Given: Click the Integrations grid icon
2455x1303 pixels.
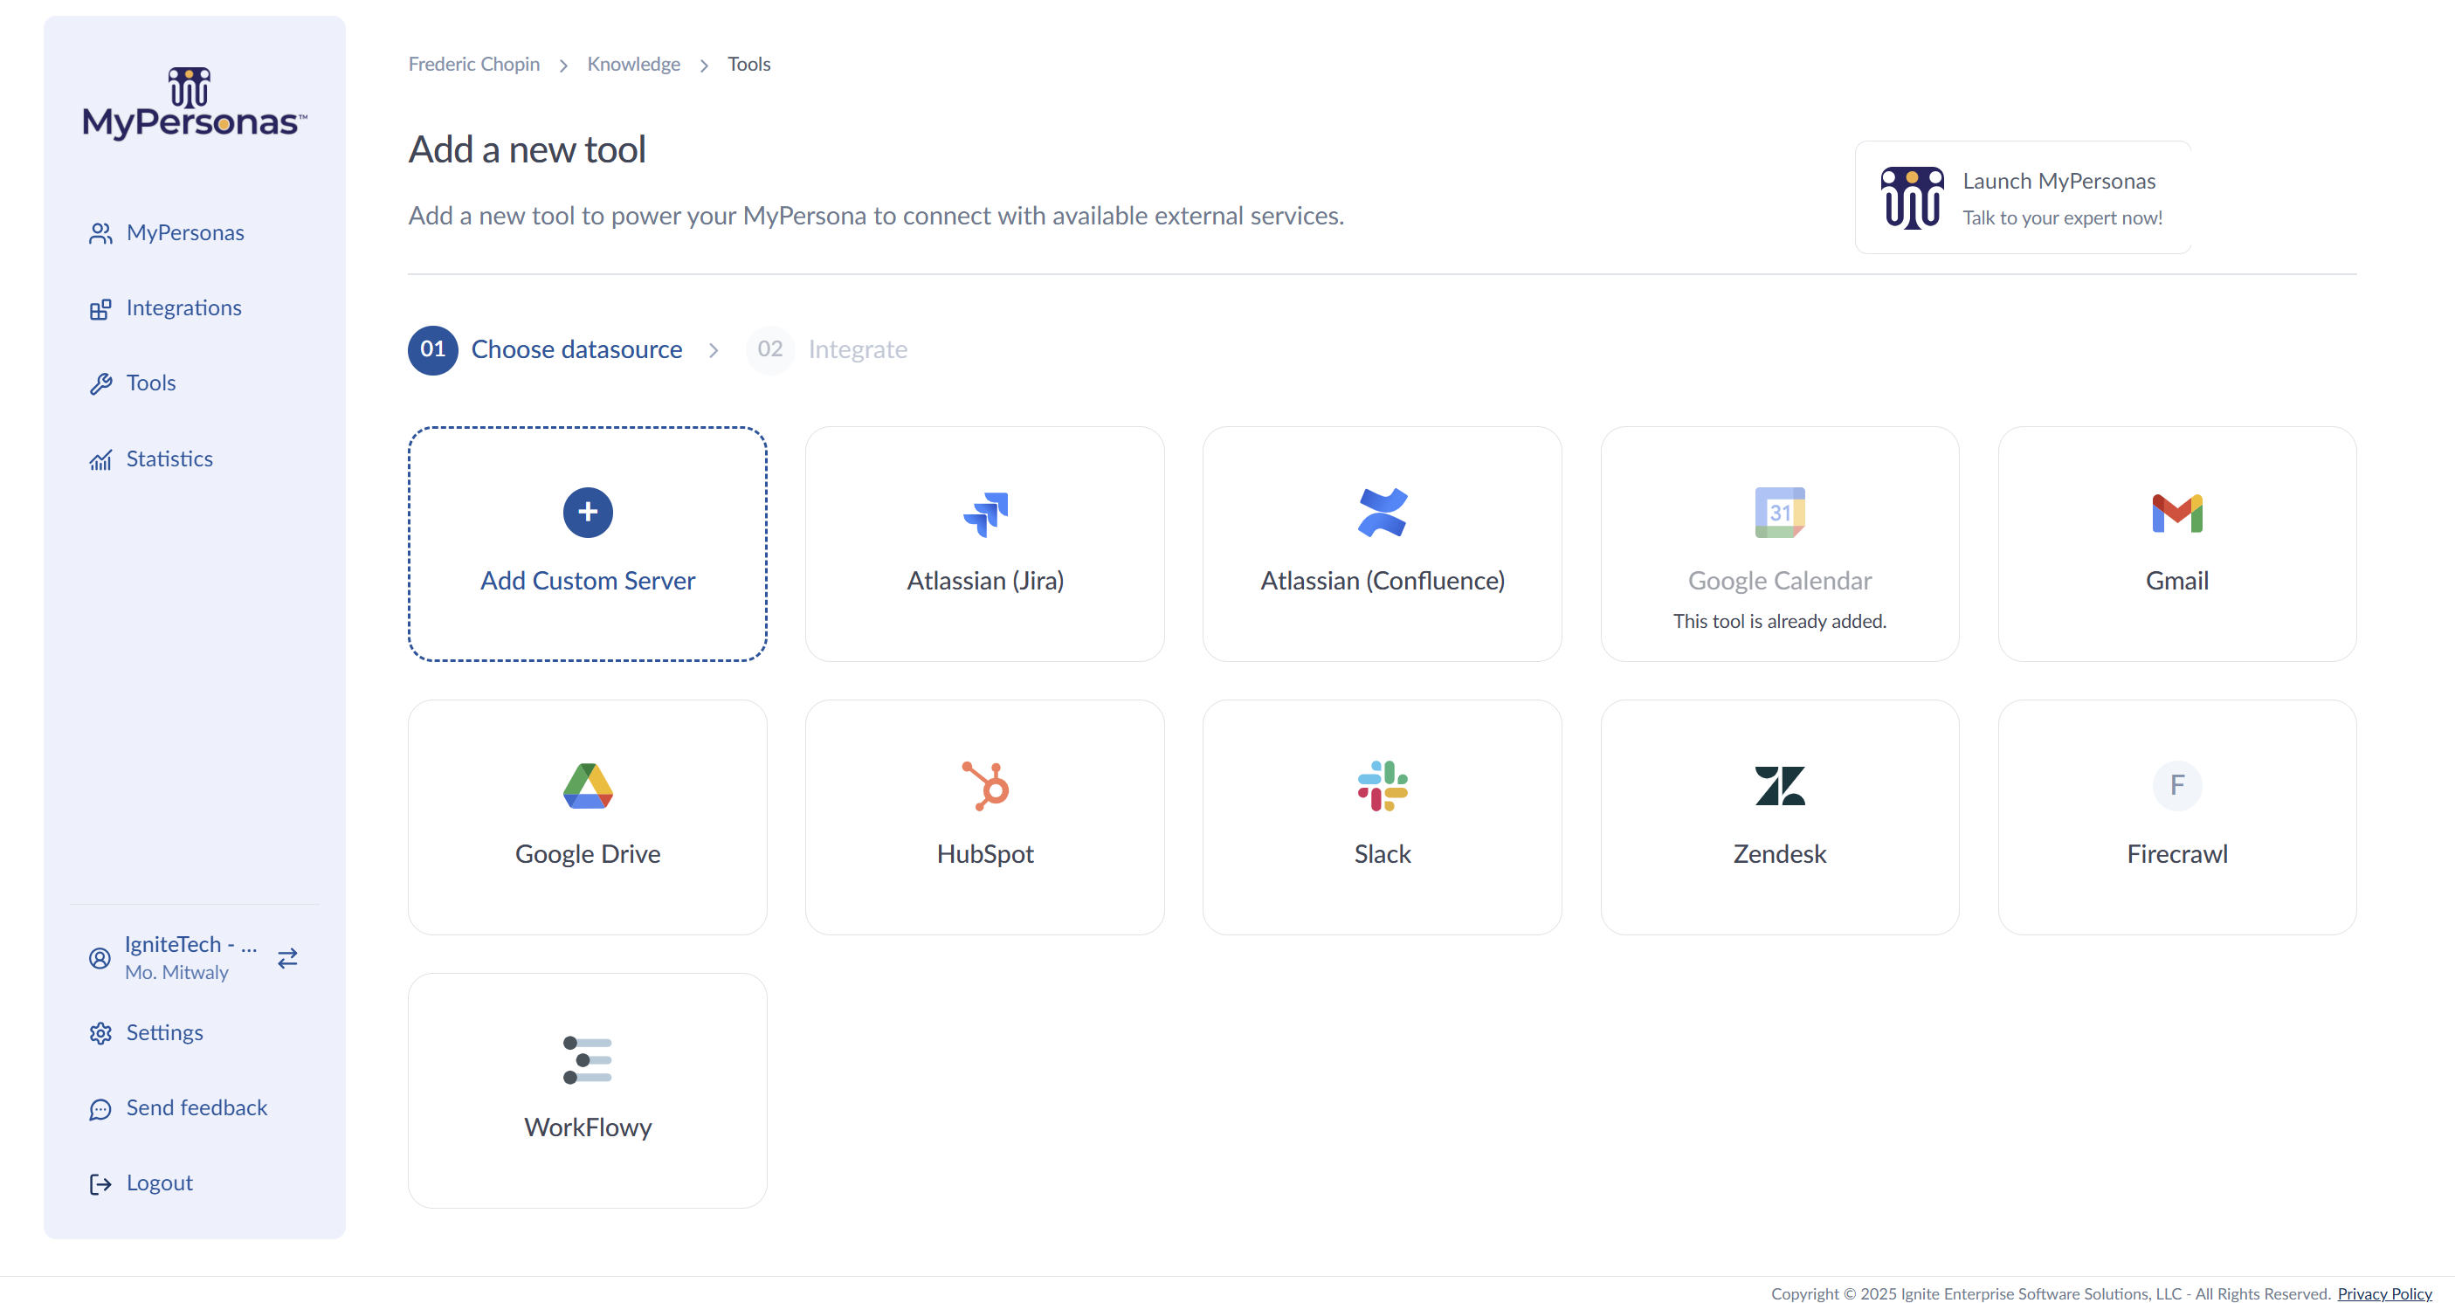Looking at the screenshot, I should (x=100, y=309).
